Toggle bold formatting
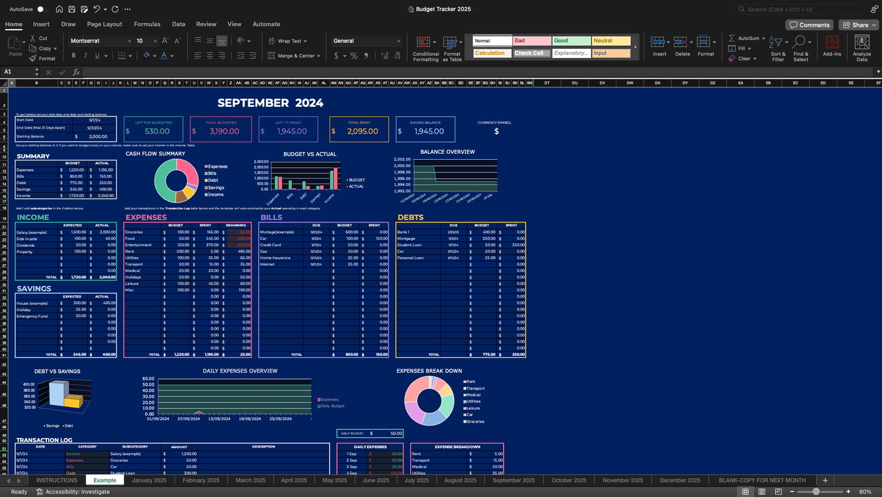Image resolution: width=882 pixels, height=497 pixels. point(74,55)
